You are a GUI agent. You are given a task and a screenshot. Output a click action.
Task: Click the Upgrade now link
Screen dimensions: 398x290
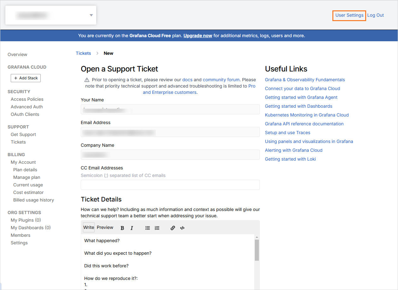[198, 36]
